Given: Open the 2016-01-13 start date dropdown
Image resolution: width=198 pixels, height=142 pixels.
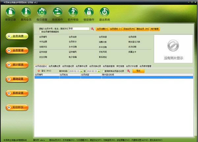Looking at the screenshot, I should [x=81, y=71].
